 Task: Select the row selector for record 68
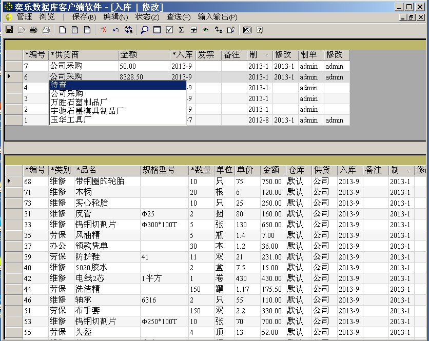pyautogui.click(x=13, y=182)
